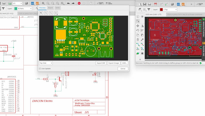
Task: Click the CAM processor icon in schematic toolbar
Action: click(x=26, y=3)
